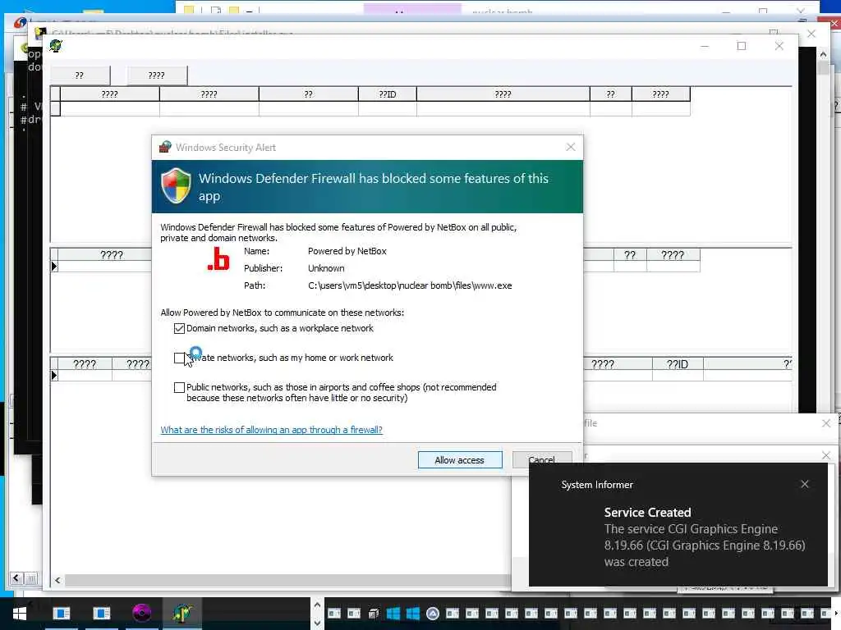Viewport: 841px width, 630px height.
Task: Open the purple disc app in taskbar
Action: (141, 613)
